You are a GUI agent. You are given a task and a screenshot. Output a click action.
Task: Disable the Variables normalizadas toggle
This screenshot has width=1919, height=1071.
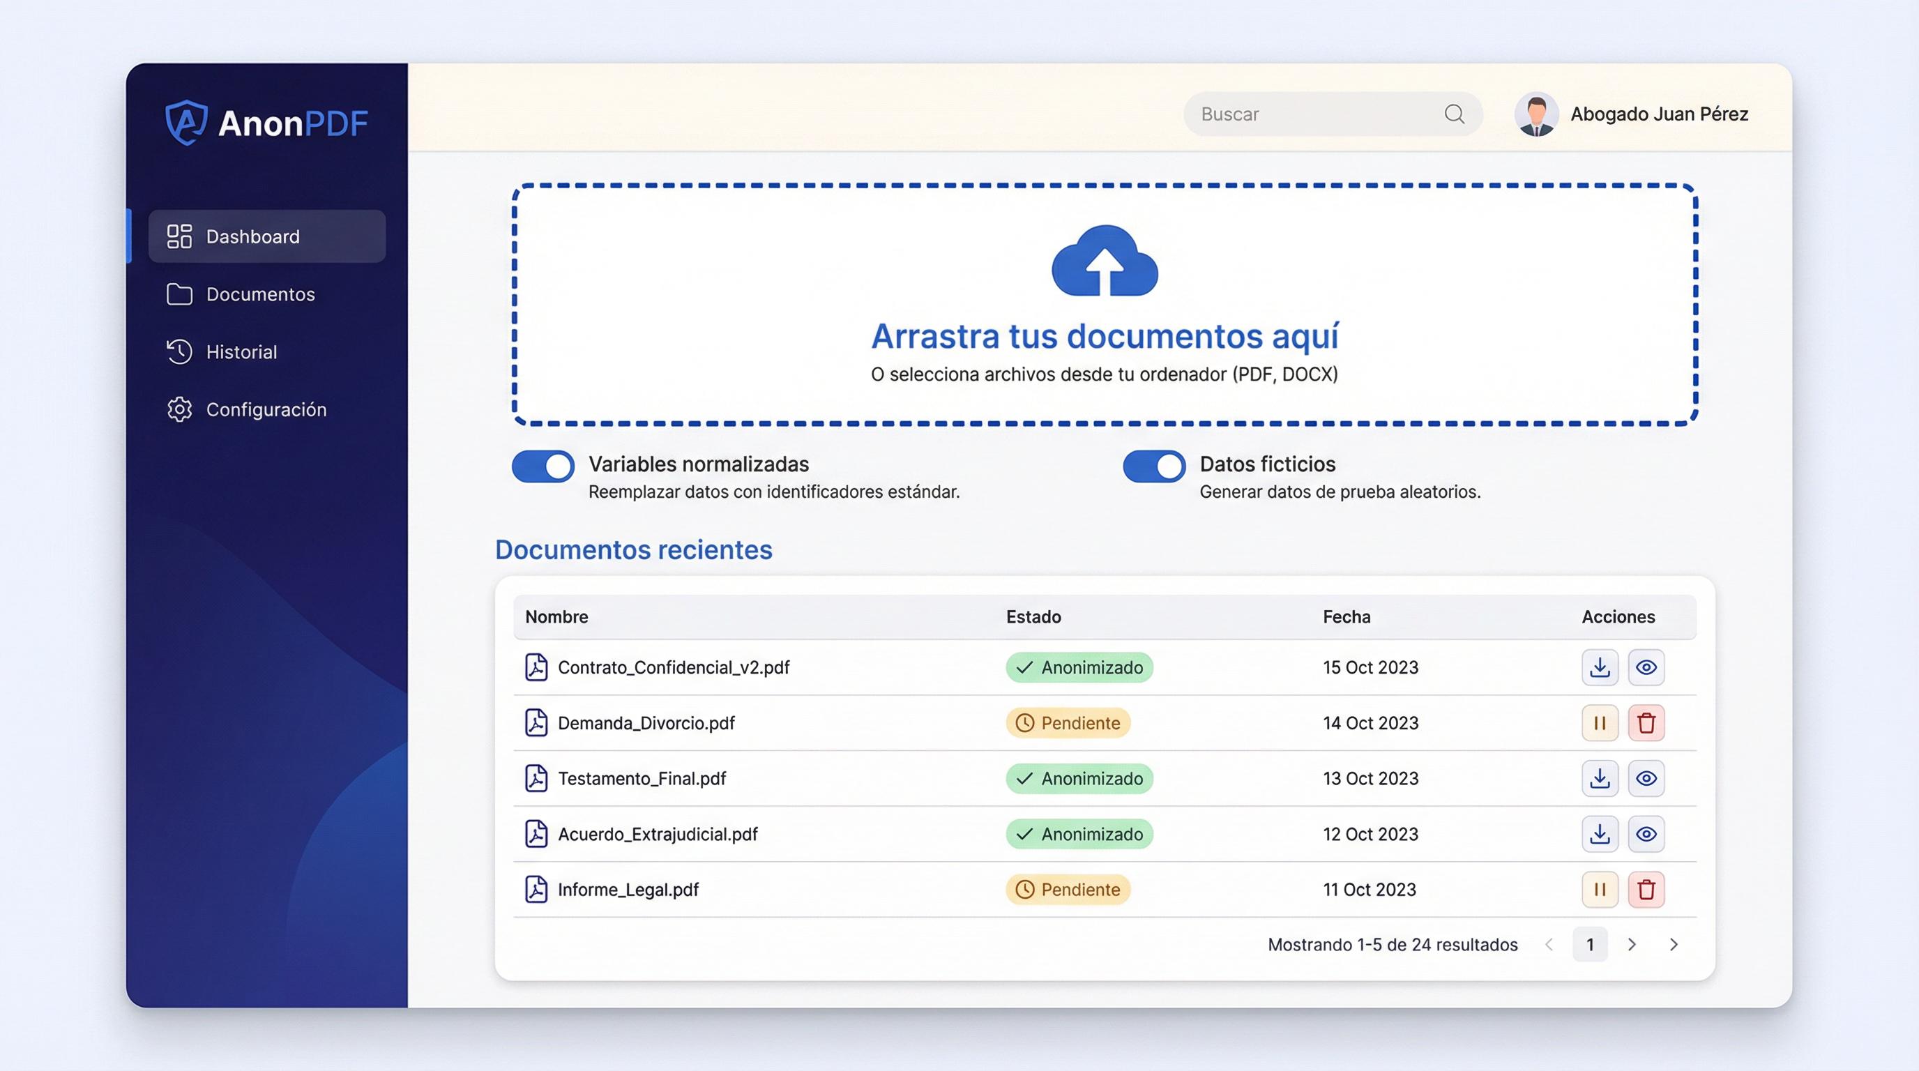[542, 466]
